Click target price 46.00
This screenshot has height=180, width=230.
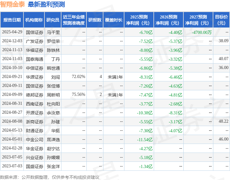[224, 139]
